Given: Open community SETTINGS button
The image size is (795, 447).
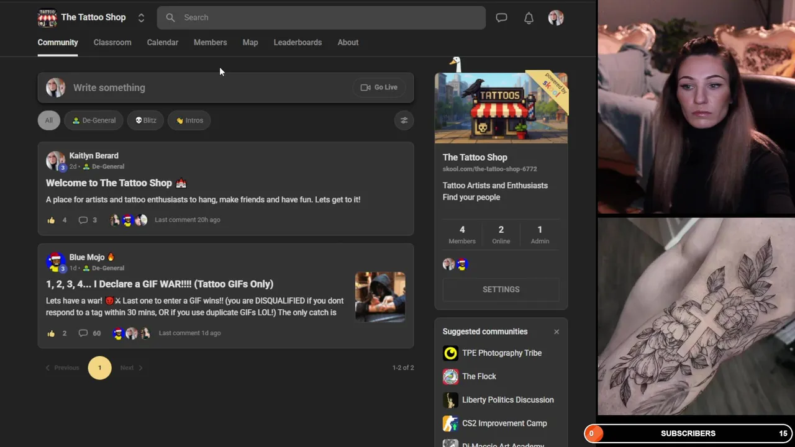Looking at the screenshot, I should click(x=501, y=289).
